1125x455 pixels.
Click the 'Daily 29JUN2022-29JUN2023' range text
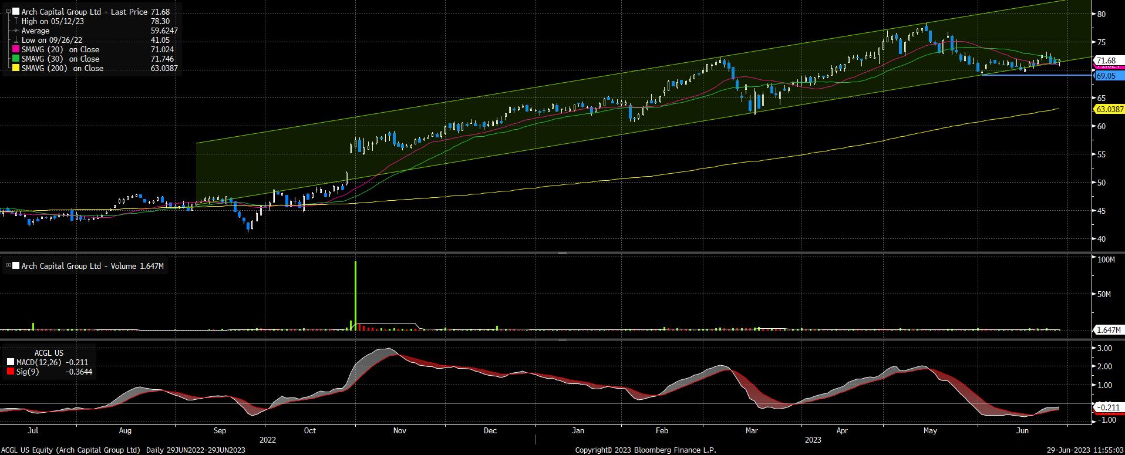coord(196,450)
